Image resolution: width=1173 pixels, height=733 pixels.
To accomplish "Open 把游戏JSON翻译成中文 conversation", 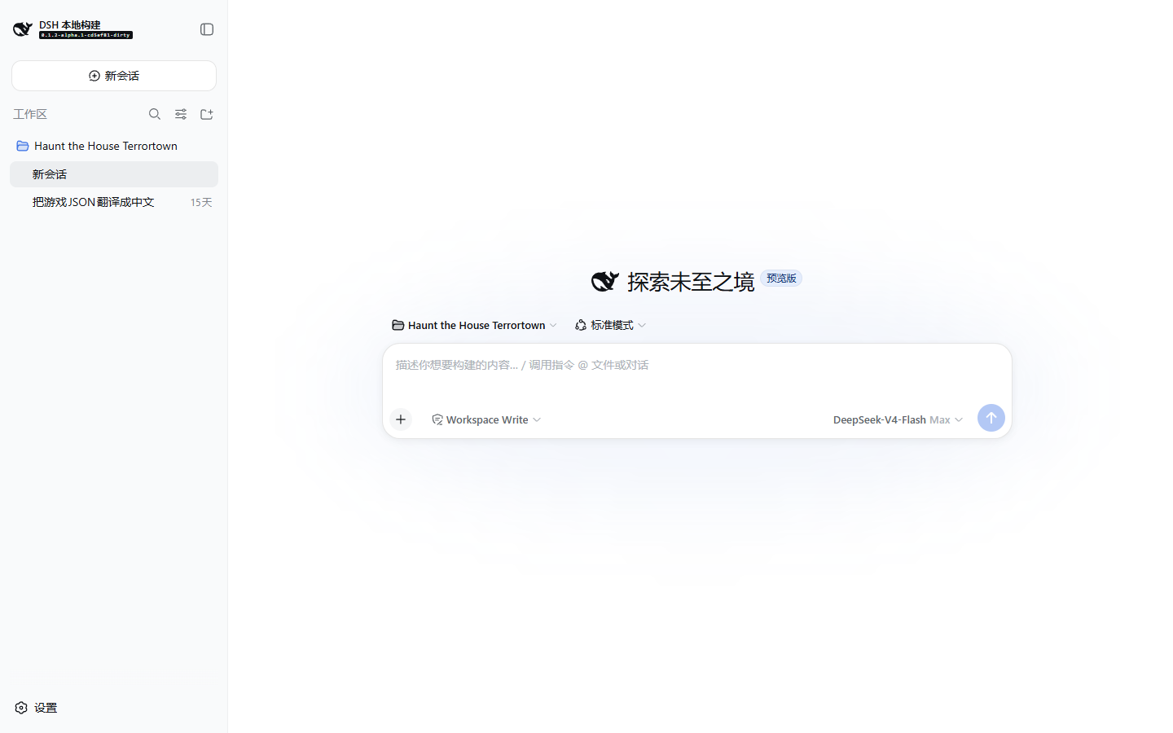I will click(x=114, y=202).
